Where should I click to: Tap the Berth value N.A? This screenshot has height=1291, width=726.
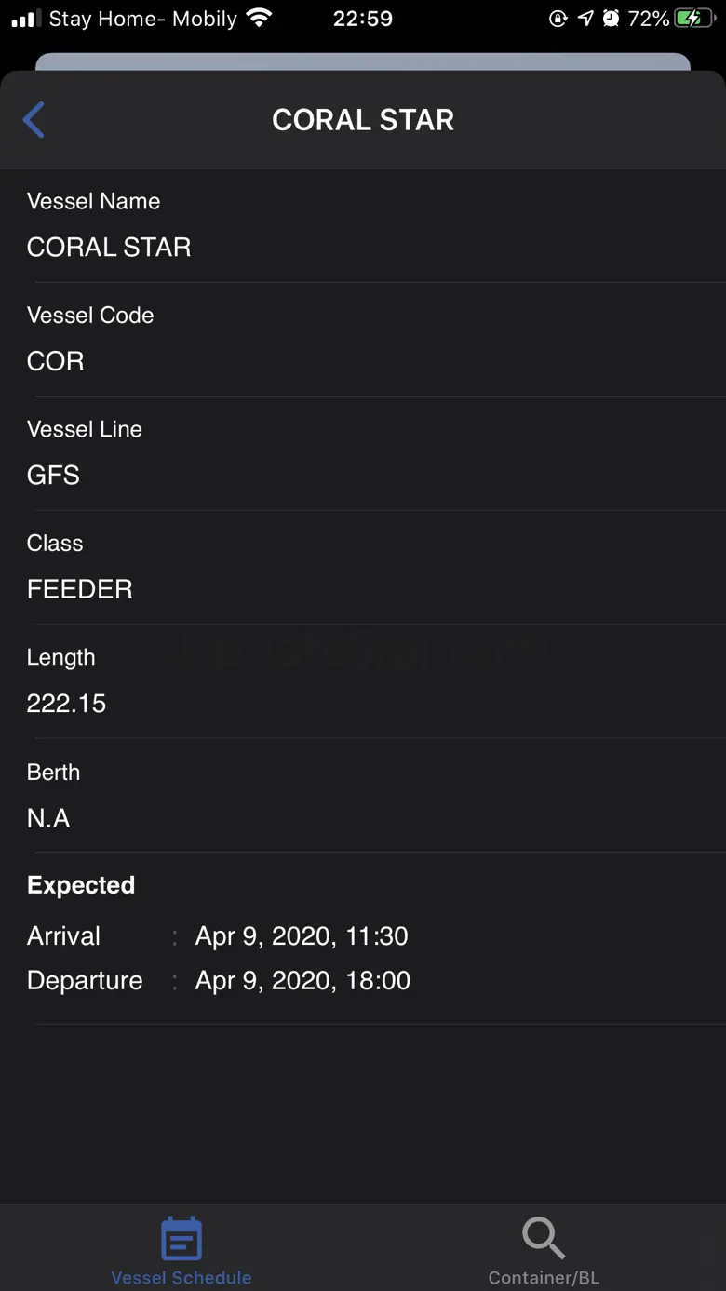[x=48, y=818]
